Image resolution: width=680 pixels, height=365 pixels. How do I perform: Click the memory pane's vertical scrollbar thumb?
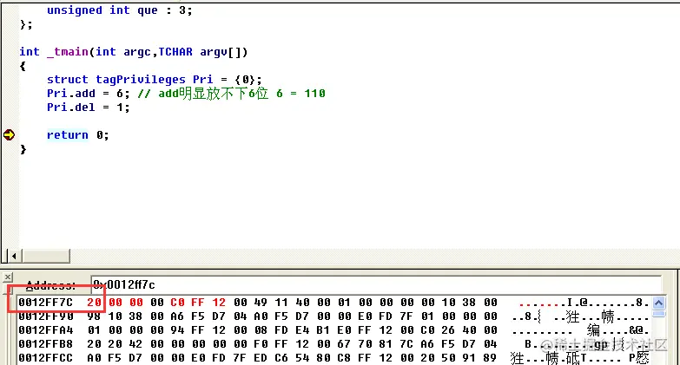coord(658,314)
